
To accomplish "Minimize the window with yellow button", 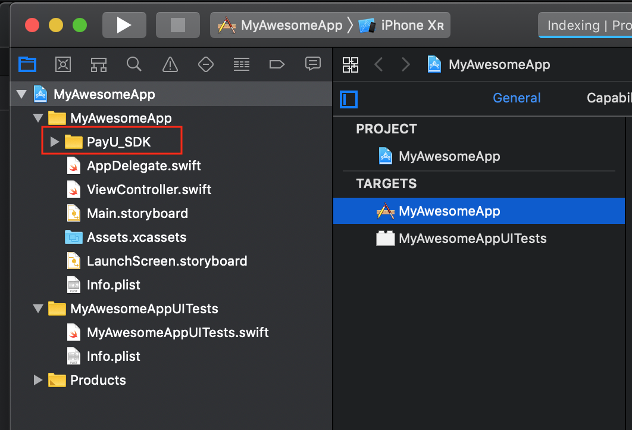I will [x=56, y=25].
